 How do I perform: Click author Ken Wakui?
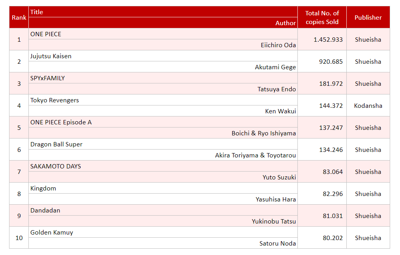pyautogui.click(x=280, y=111)
